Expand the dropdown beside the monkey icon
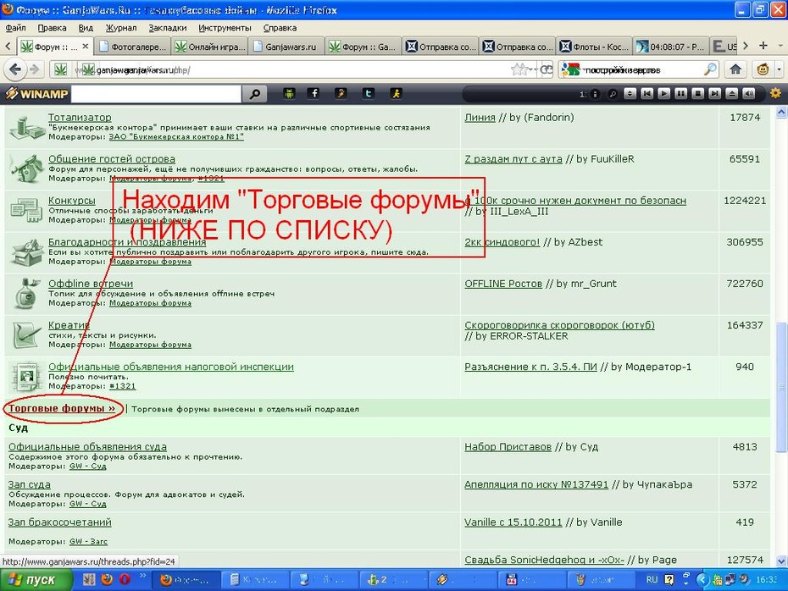This screenshot has height=591, width=788. point(780,69)
